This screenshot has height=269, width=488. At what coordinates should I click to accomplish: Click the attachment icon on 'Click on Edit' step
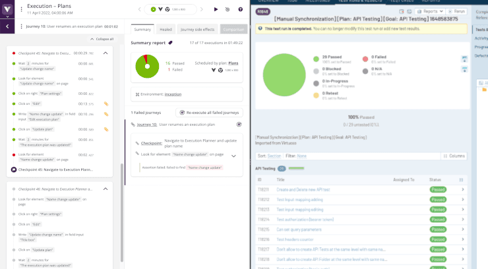pos(106,104)
